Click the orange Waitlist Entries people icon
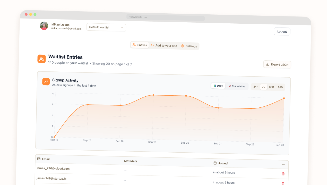The height and width of the screenshot is (185, 327). (41, 59)
